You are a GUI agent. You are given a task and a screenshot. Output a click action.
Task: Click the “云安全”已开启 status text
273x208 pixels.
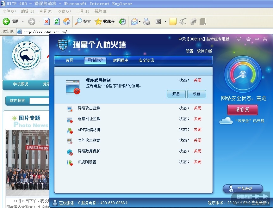[x=250, y=120]
